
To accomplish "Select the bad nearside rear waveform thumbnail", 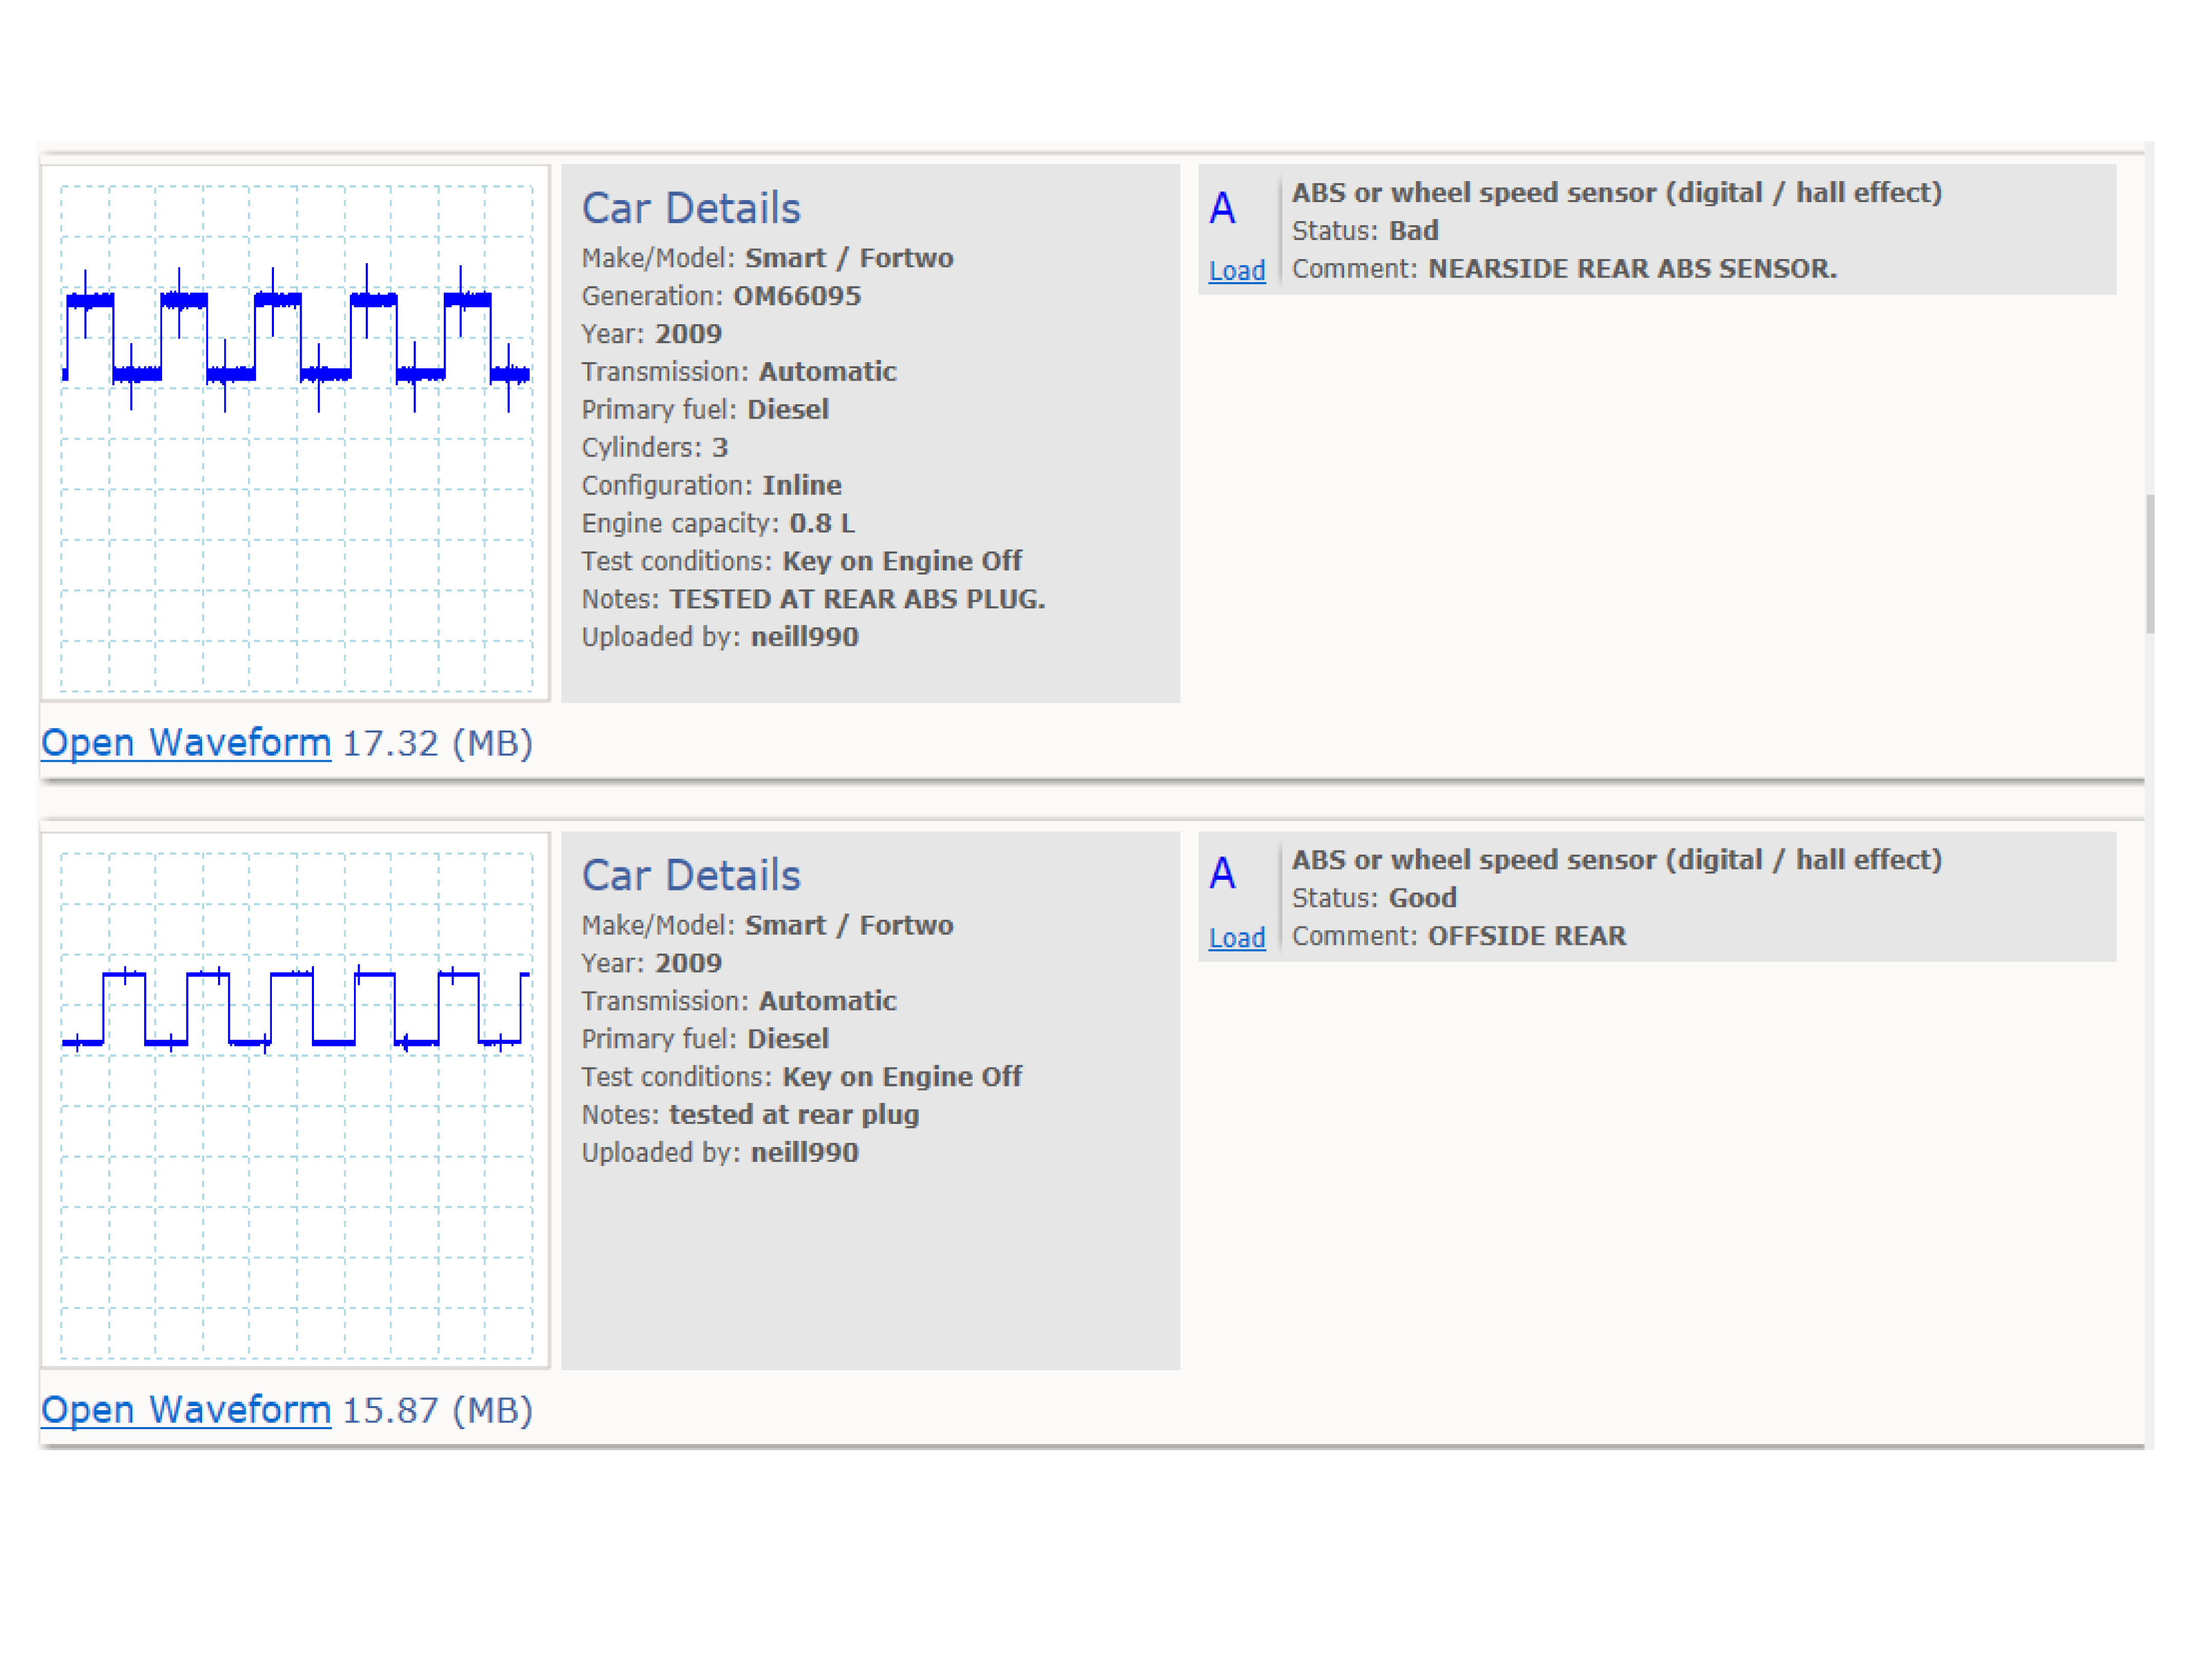I will [x=296, y=433].
